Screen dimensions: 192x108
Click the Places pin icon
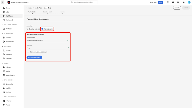point(4,105)
